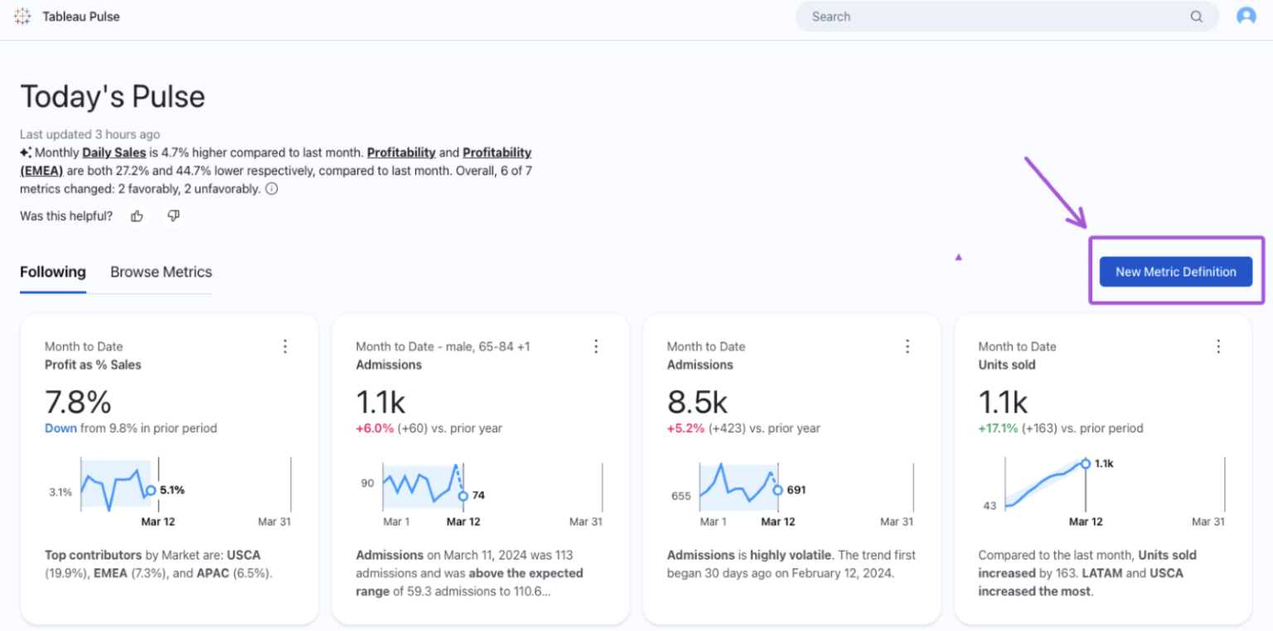Click the 'Top contributors by Market' insight text

click(159, 564)
